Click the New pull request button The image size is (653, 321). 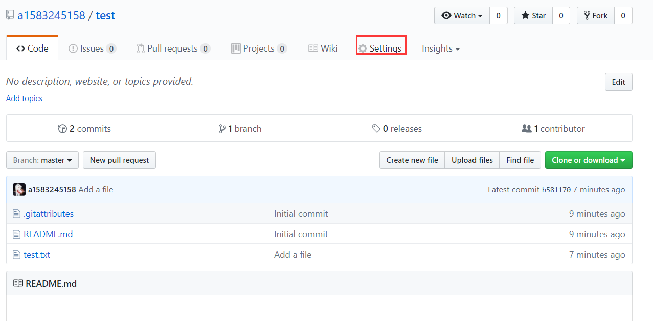[x=119, y=160]
